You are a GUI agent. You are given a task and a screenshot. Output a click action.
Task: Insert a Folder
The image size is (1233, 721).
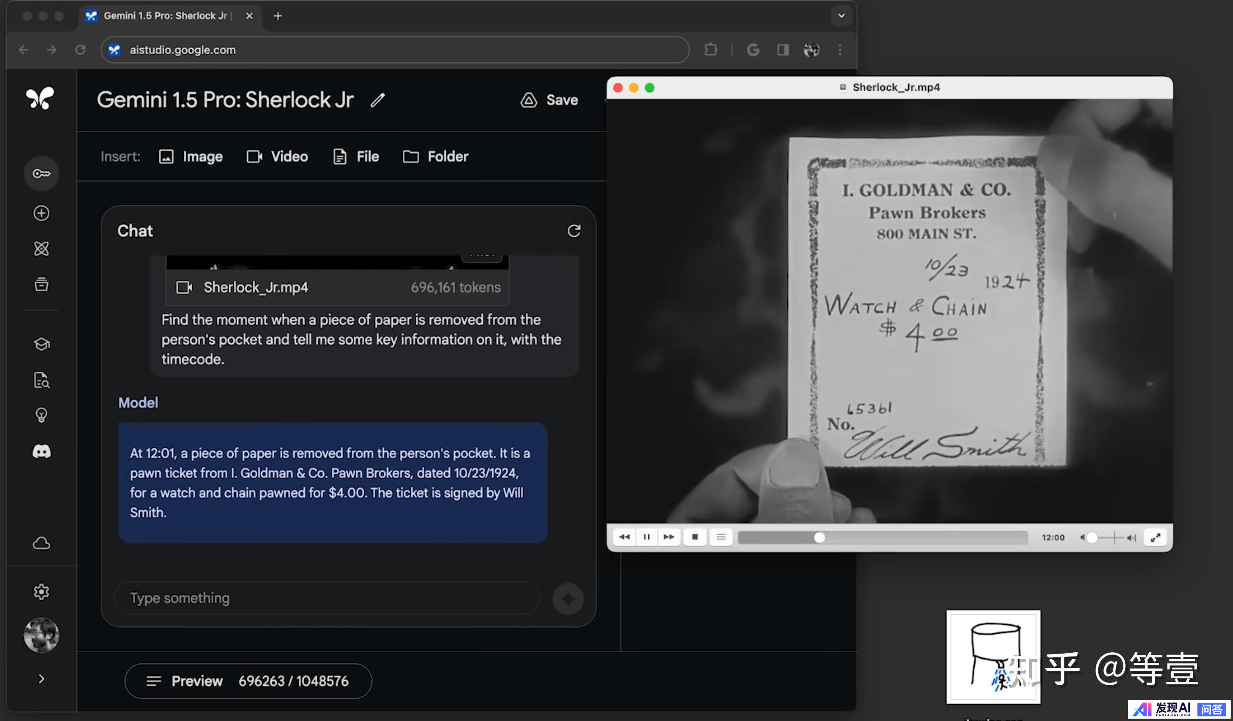(x=435, y=157)
